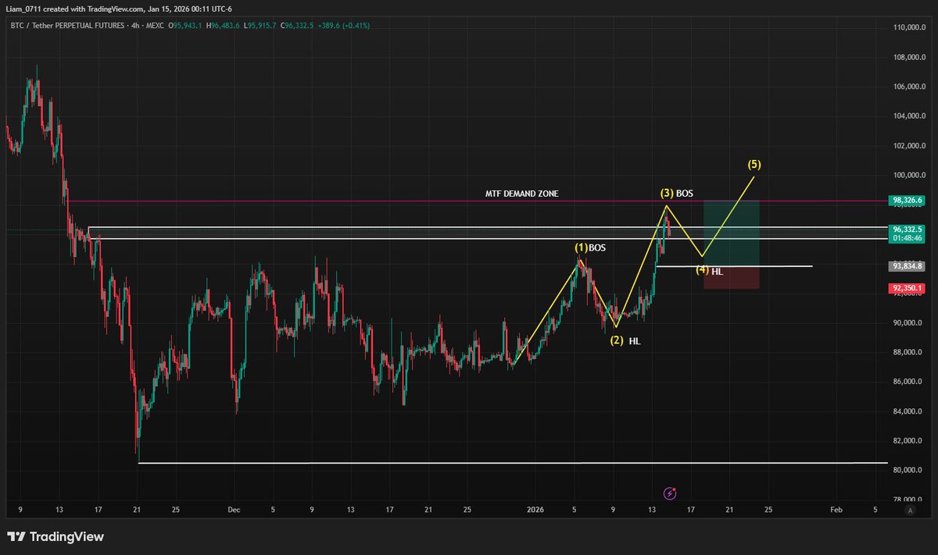The height and width of the screenshot is (555, 938).
Task: Select the (4) HL wave label
Action: [709, 271]
